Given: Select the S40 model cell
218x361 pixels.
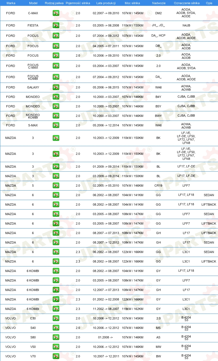Looking at the screenshot, I should click(33, 328).
